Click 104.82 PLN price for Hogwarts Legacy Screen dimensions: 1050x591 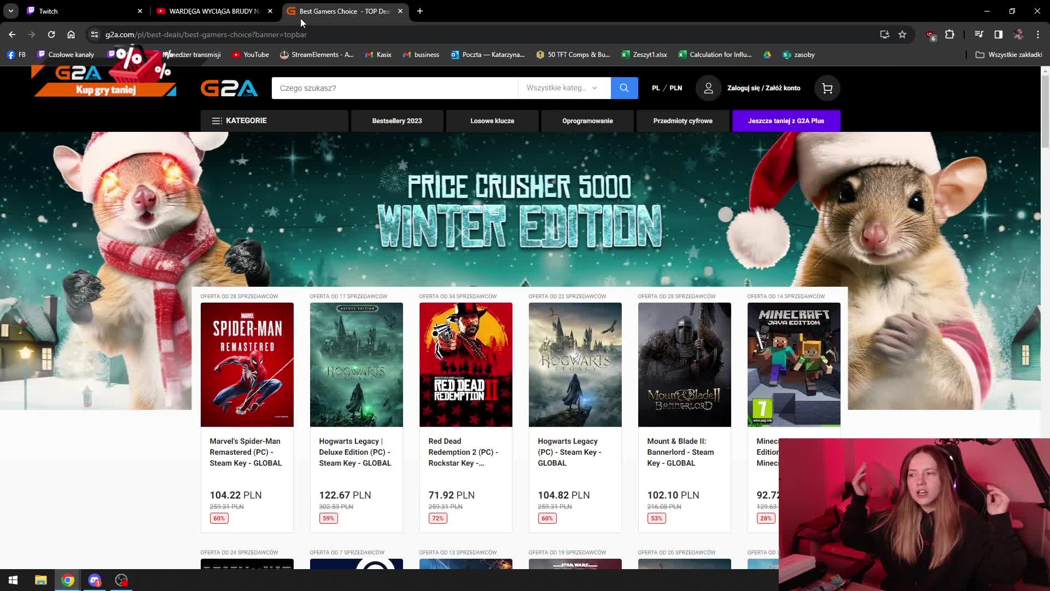tap(564, 495)
